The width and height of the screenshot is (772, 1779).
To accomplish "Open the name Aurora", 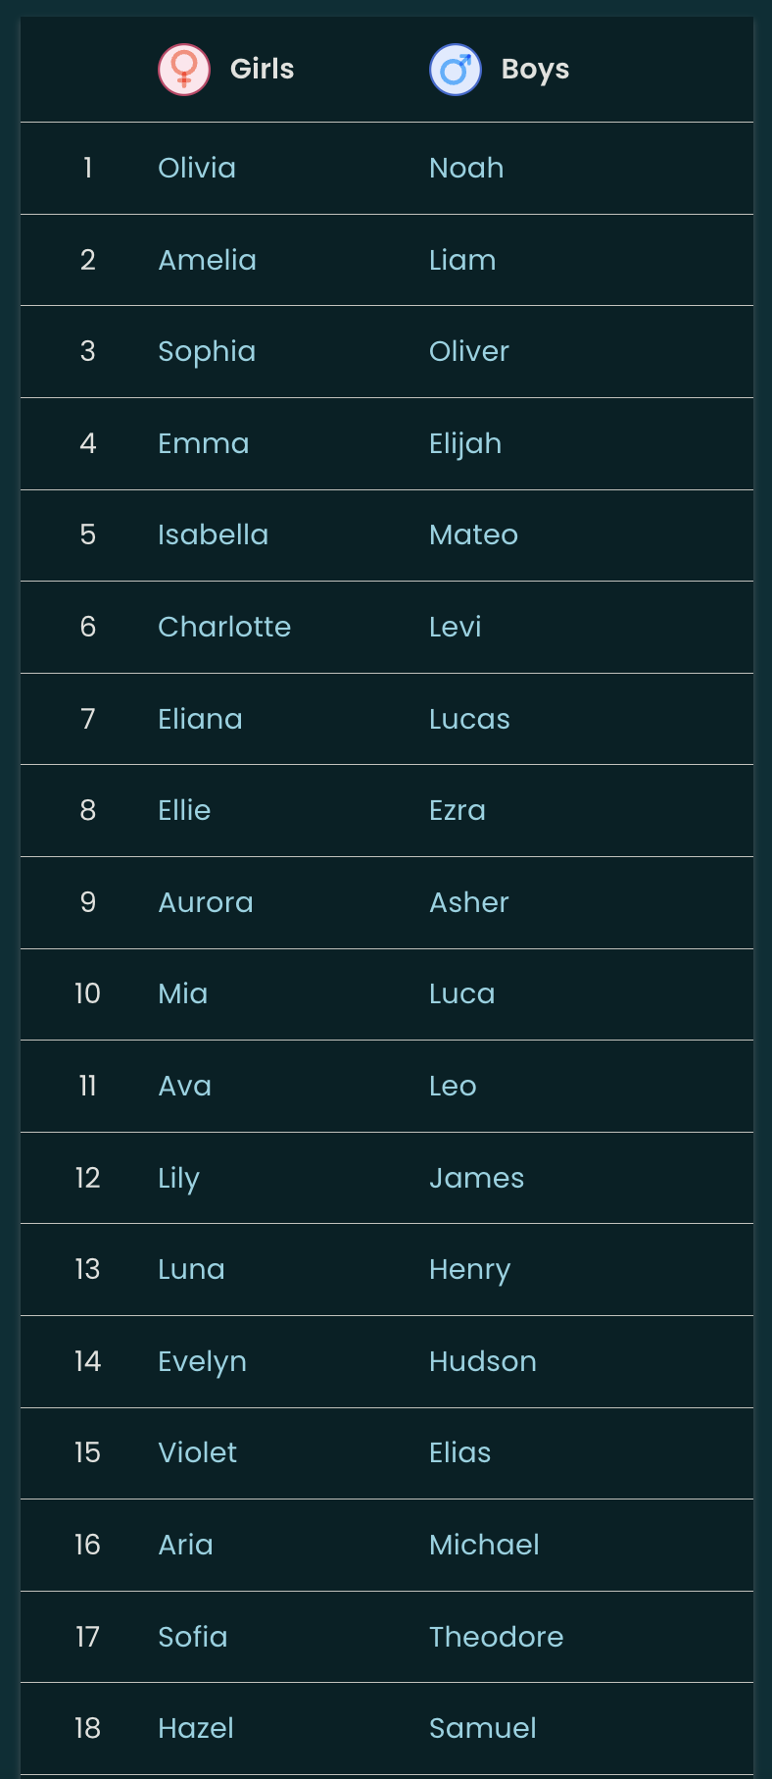I will pyautogui.click(x=206, y=903).
